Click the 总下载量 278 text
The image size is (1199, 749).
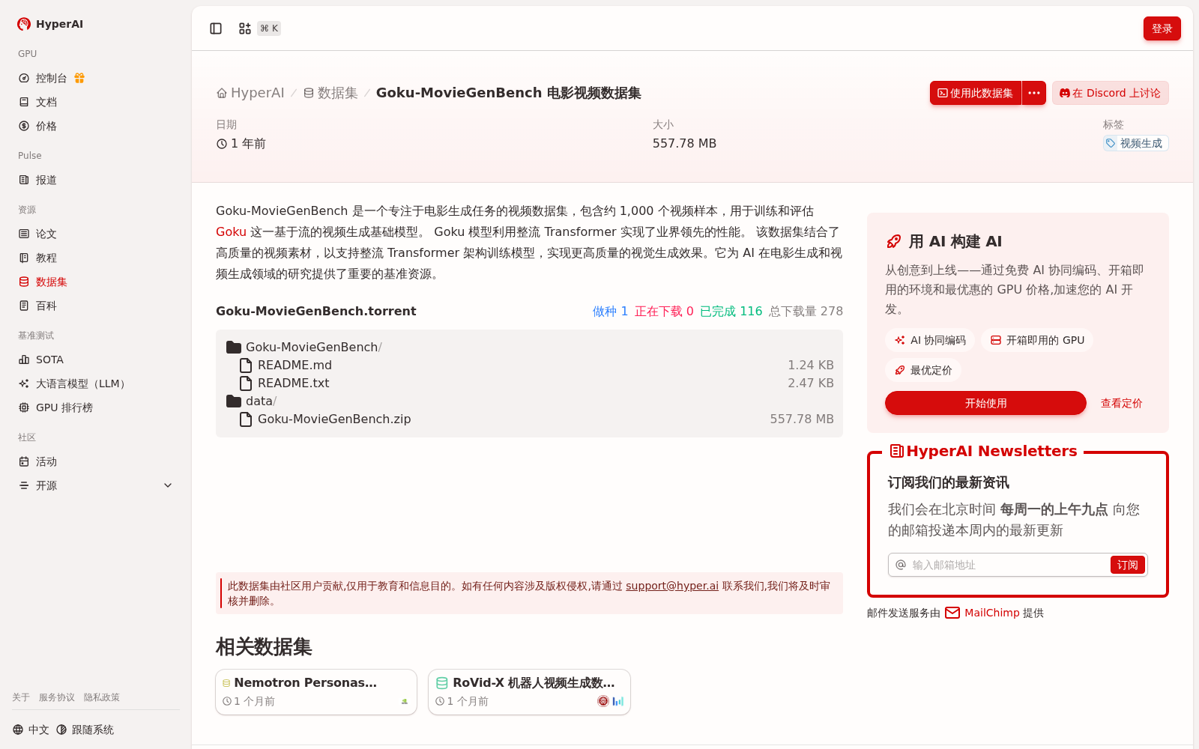[x=806, y=312]
